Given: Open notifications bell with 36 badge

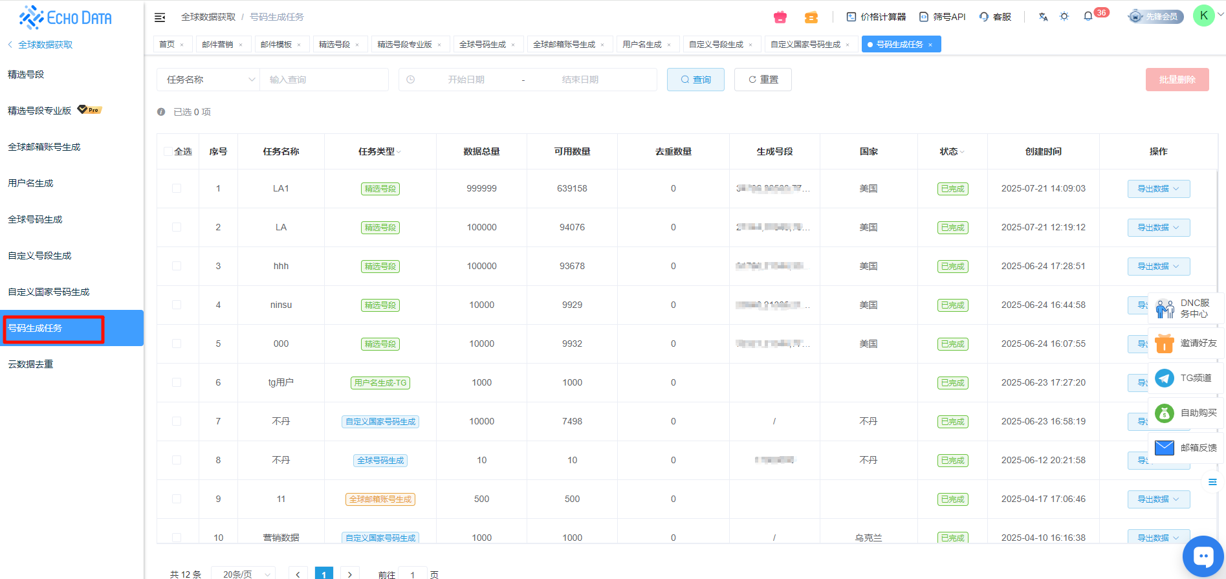Looking at the screenshot, I should pos(1088,16).
